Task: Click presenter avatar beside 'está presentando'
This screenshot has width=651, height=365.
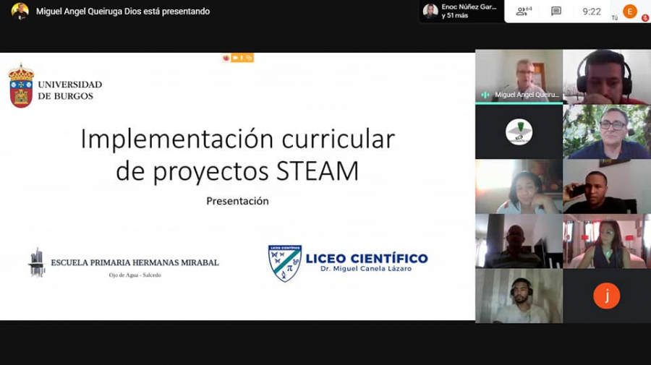Action: pos(20,11)
